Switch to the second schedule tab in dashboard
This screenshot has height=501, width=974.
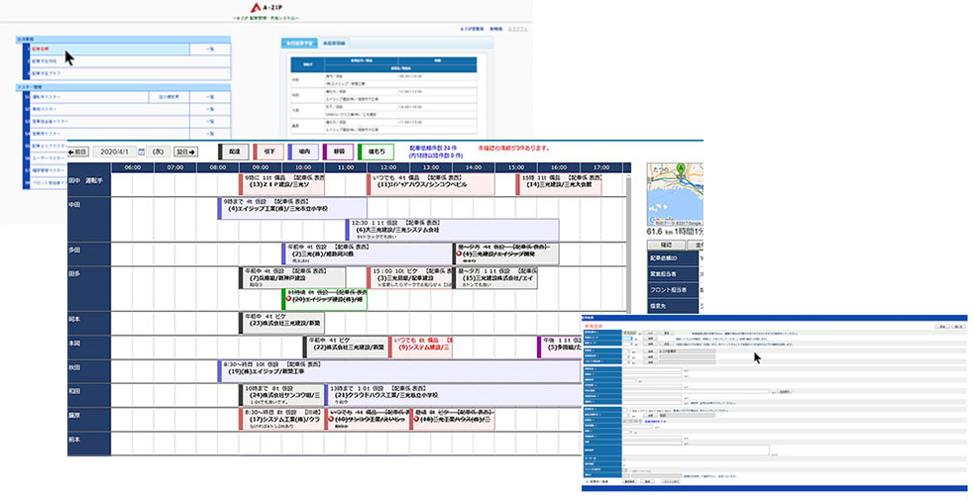pos(335,44)
